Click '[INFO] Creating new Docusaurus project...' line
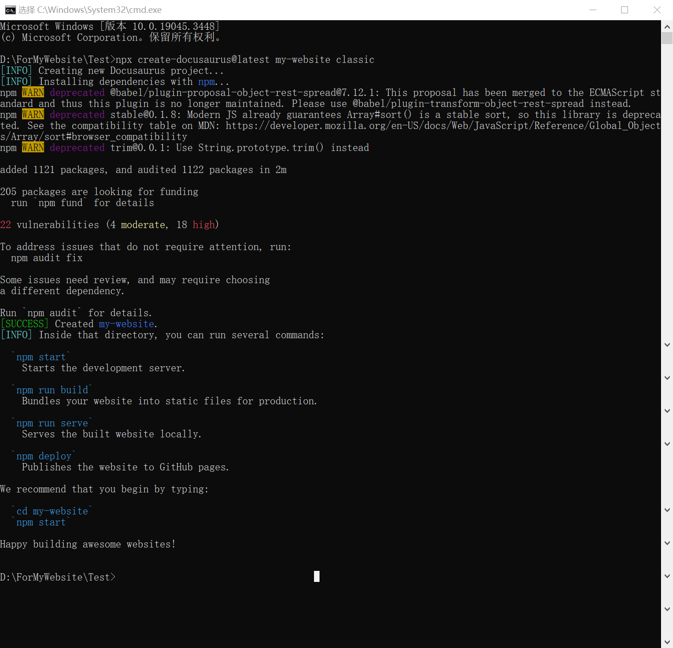Viewport: 673px width, 648px height. [x=112, y=71]
